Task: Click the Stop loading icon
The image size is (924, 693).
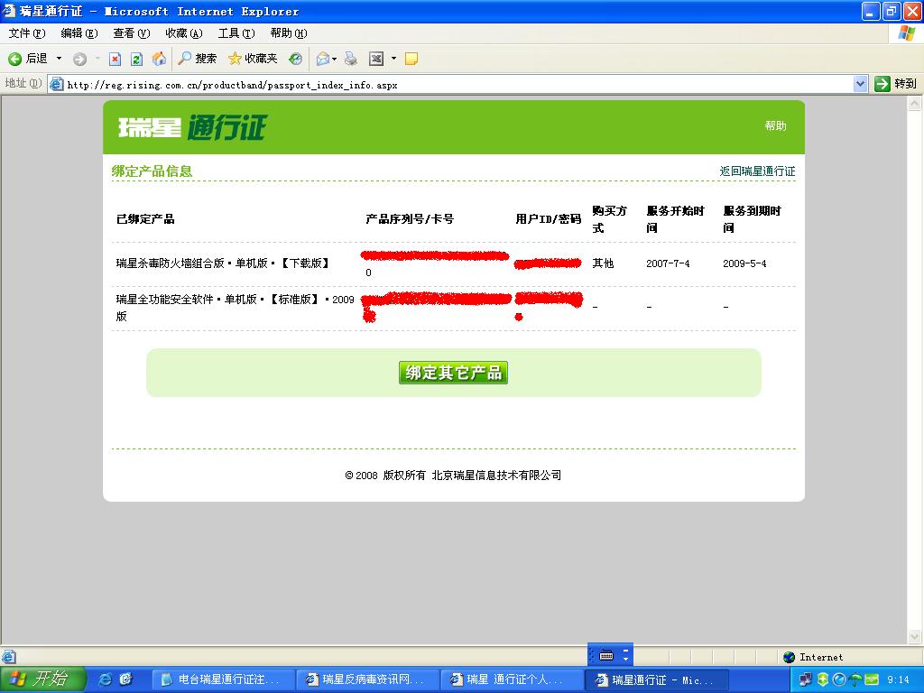Action: pyautogui.click(x=115, y=59)
